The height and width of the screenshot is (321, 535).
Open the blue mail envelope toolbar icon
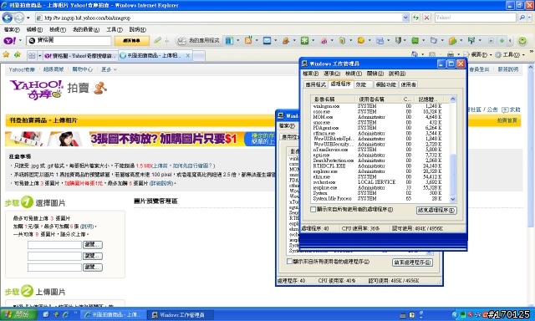[x=267, y=41]
